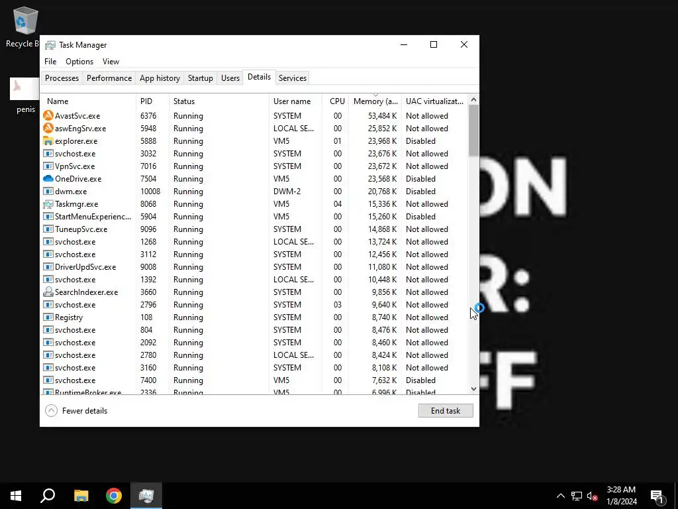This screenshot has width=678, height=509.
Task: Switch to the App history tab
Action: click(160, 78)
